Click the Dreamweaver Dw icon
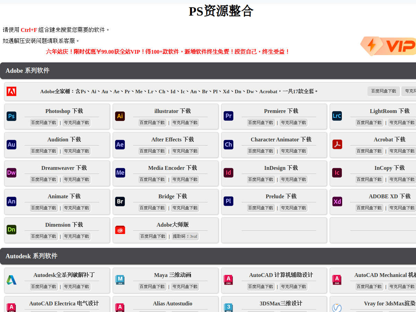 coord(11,173)
